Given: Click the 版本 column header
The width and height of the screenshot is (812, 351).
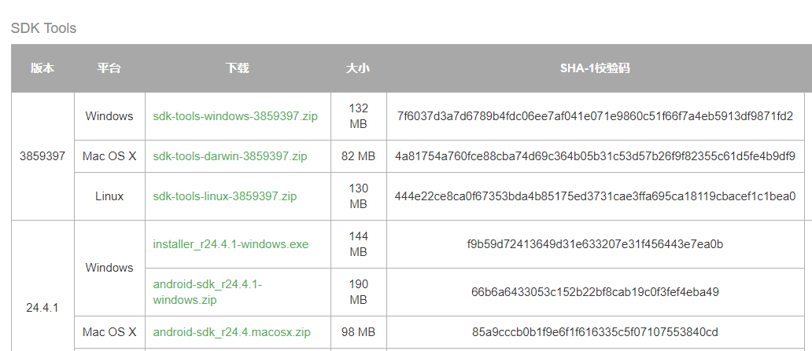Looking at the screenshot, I should (42, 68).
